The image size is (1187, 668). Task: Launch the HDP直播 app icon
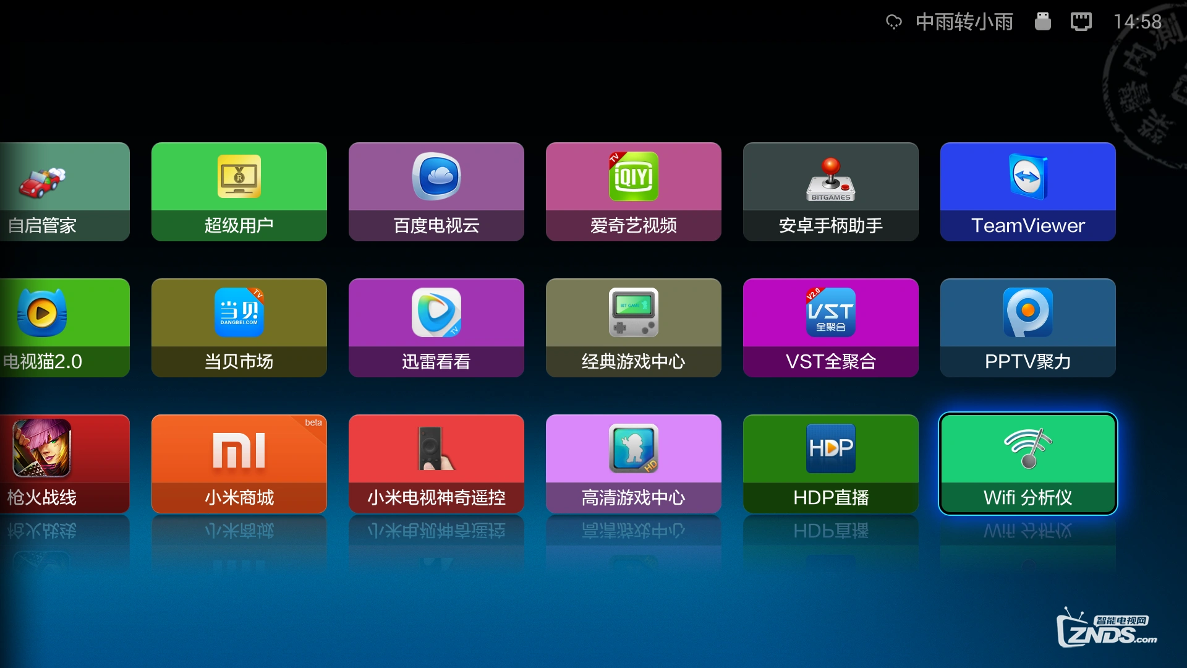831,448
